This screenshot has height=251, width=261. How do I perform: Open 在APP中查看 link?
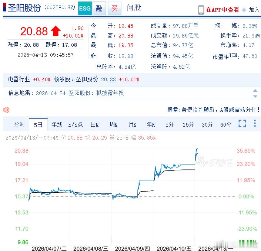222,10
